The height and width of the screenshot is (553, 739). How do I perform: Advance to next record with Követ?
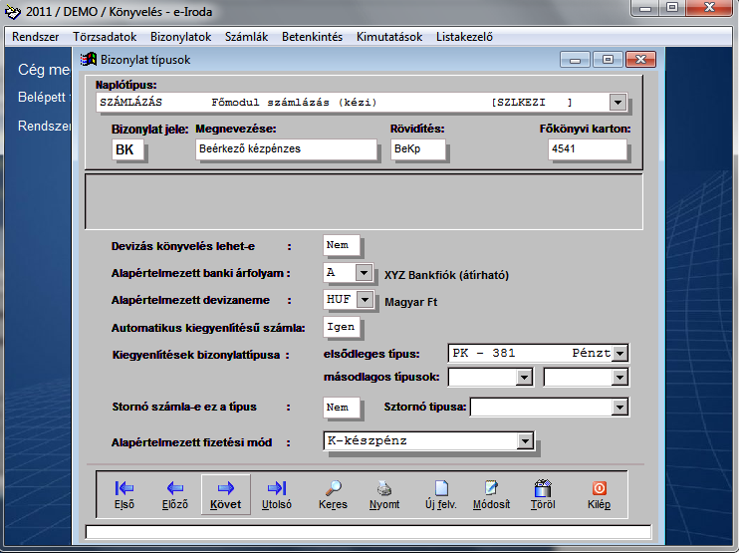(x=226, y=493)
